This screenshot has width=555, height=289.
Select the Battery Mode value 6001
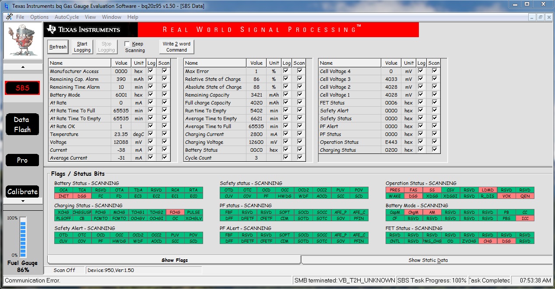tap(121, 94)
